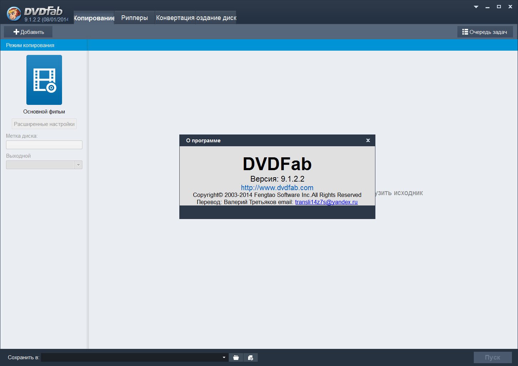Image resolution: width=518 pixels, height=366 pixels.
Task: Click the Copyright Fengtao Software text
Action: [277, 195]
